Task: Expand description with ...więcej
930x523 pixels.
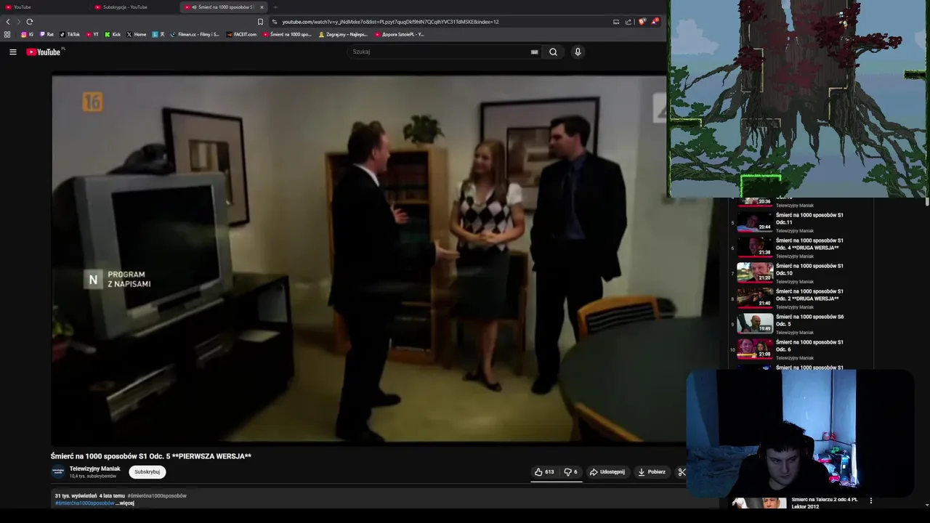Action: tap(125, 503)
